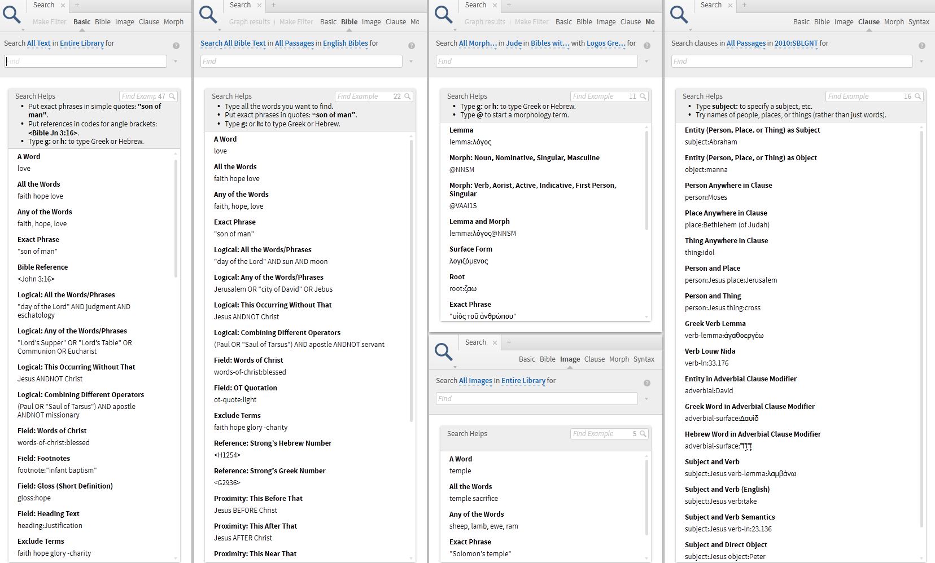Open panel menu arrow under Clause magnifier
935x563 pixels.
[690, 29]
